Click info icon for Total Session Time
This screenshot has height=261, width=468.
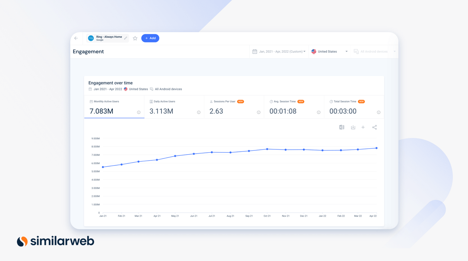(x=379, y=112)
